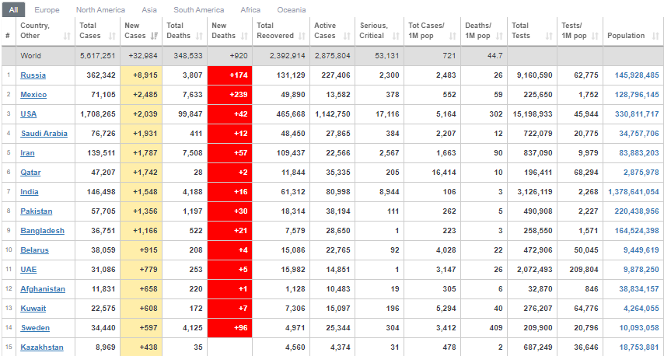This screenshot has height=356, width=664.
Task: Open the Saudi Arabia country link
Action: (44, 134)
